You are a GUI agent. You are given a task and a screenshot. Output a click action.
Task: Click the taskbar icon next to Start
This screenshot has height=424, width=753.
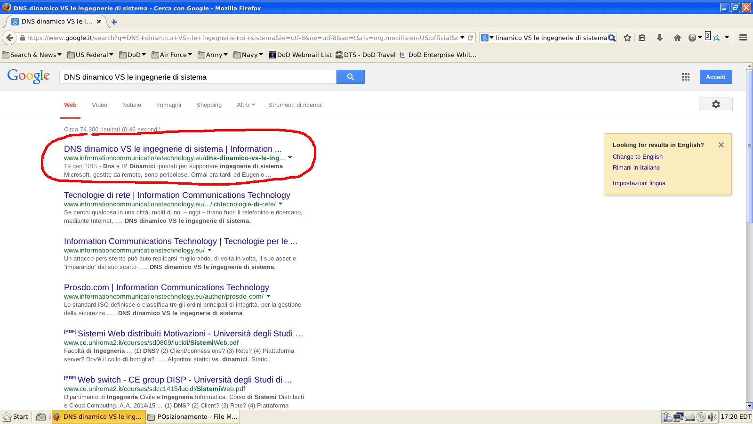[x=41, y=417]
